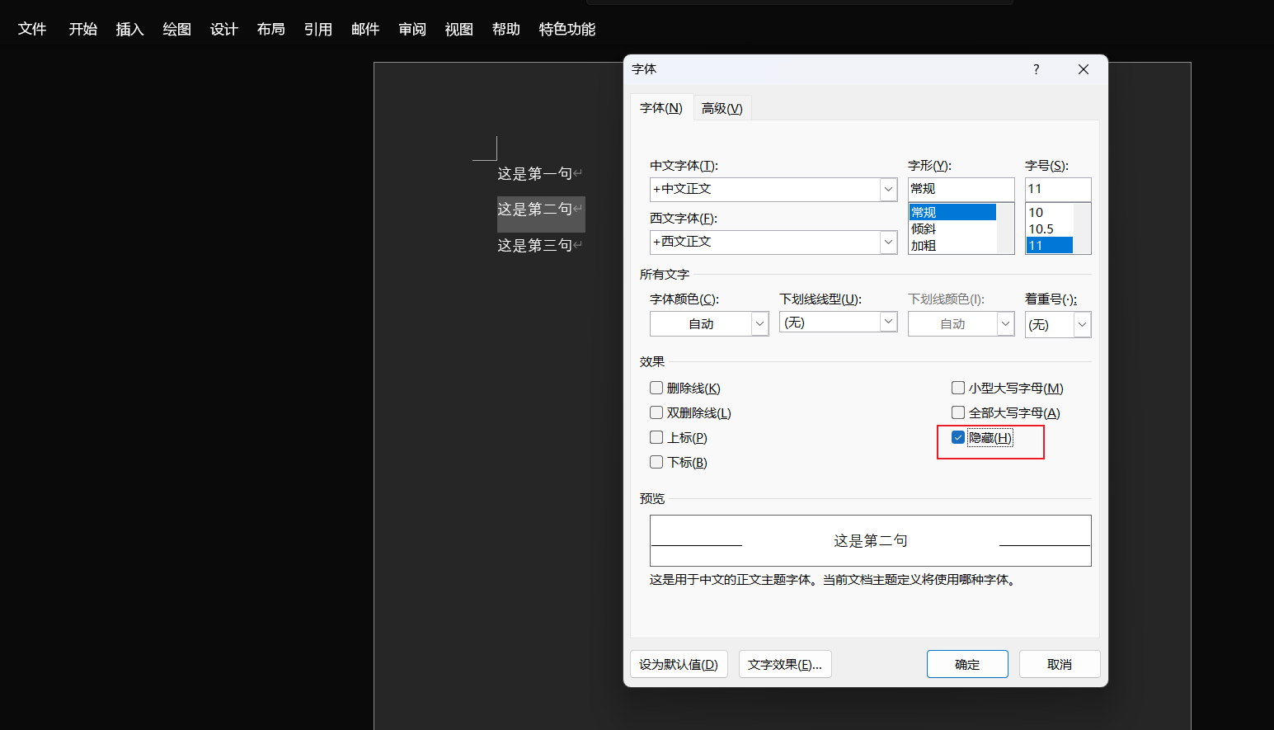This screenshot has height=730, width=1274.
Task: Expand the 着重号 dropdown
Action: pos(1082,324)
